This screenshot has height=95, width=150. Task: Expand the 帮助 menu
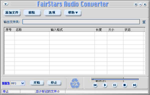(73, 13)
